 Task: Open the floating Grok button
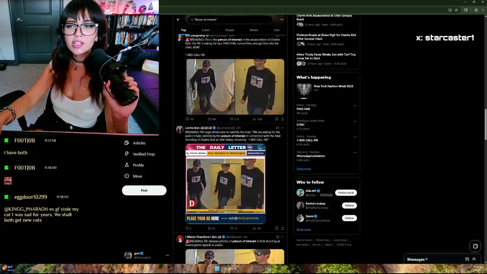pos(475,246)
